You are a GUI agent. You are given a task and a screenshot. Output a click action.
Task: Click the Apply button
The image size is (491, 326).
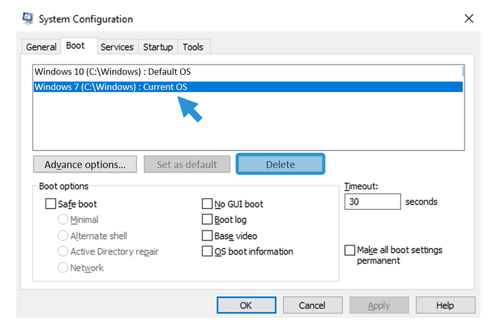[x=379, y=305]
